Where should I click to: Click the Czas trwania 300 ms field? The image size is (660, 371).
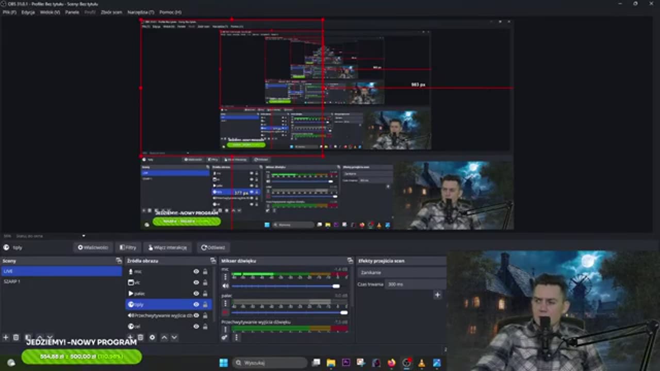415,284
